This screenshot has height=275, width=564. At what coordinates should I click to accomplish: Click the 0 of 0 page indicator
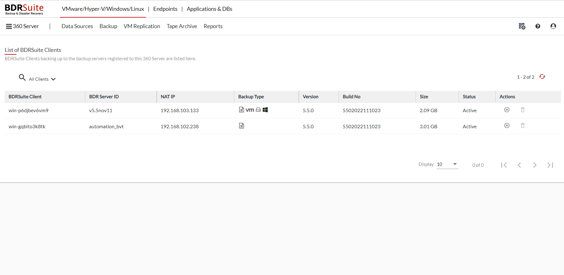pyautogui.click(x=478, y=165)
